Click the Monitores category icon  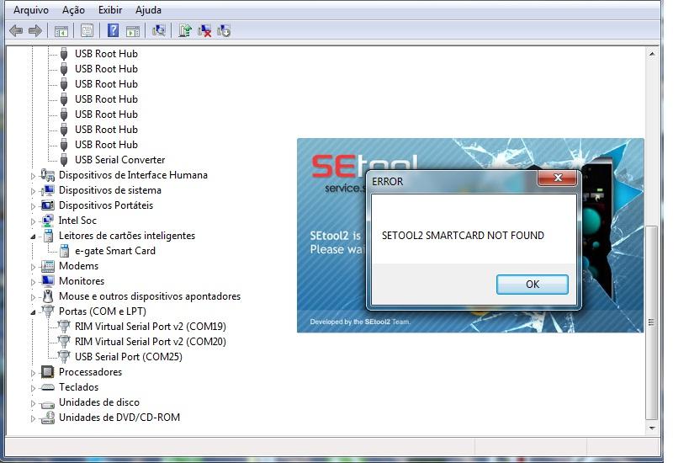pyautogui.click(x=47, y=281)
